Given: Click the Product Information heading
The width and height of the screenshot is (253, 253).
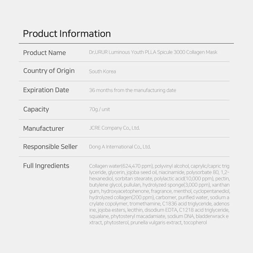Looking at the screenshot, I should [x=67, y=34].
